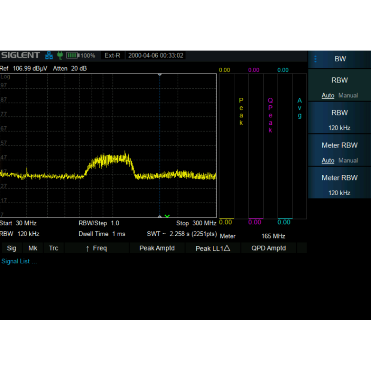Sort the signal list by Freq column

pos(96,248)
